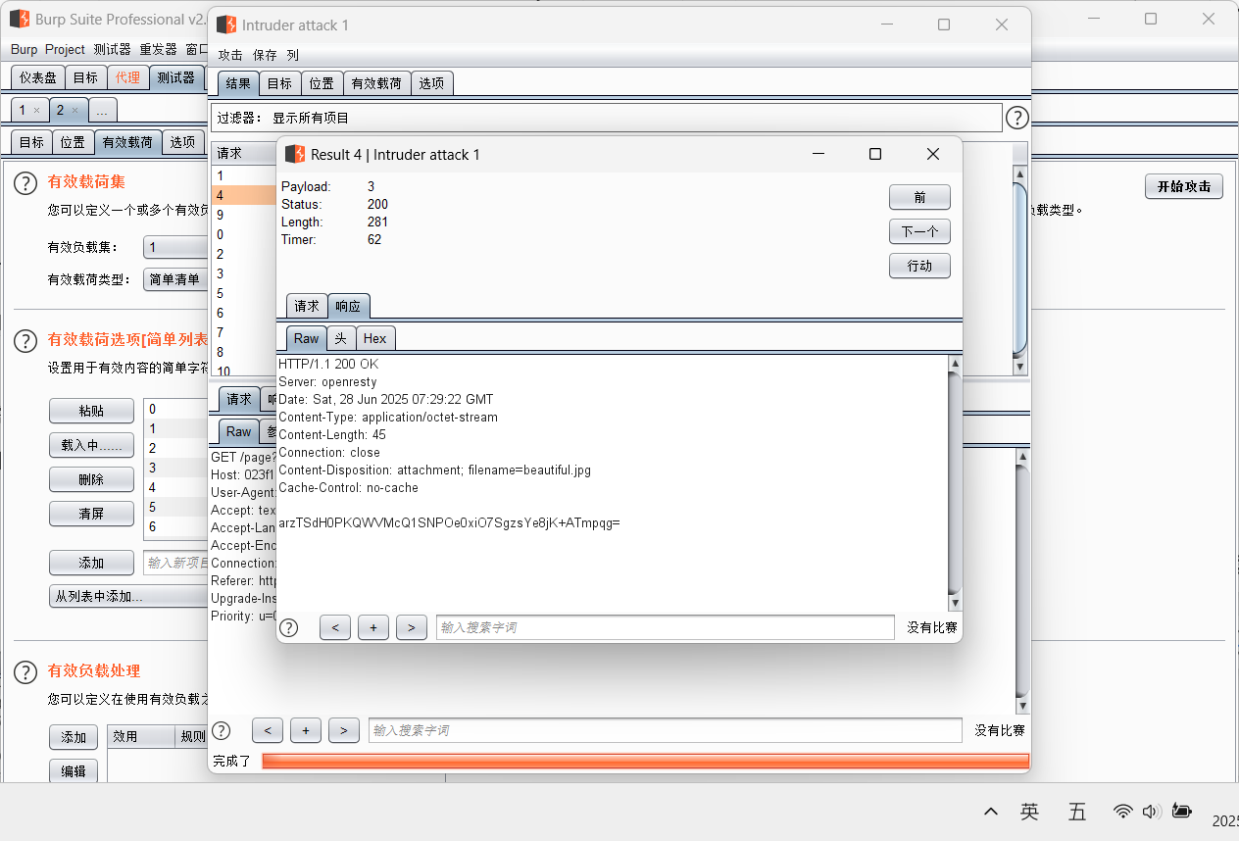Click the completed attack progress bar
Viewport: 1239px width, 841px height.
tap(645, 761)
